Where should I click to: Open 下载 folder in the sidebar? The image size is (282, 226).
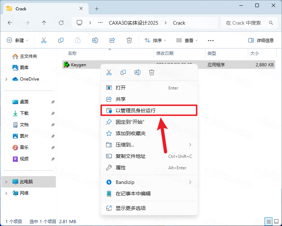(x=24, y=113)
